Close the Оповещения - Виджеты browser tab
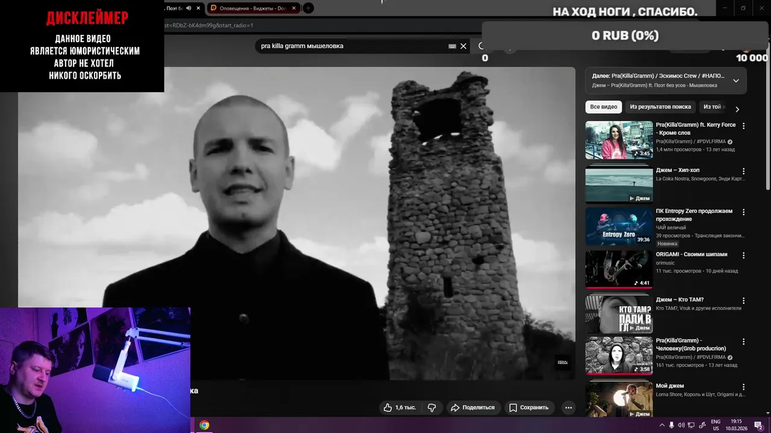The height and width of the screenshot is (433, 771). 293,8
